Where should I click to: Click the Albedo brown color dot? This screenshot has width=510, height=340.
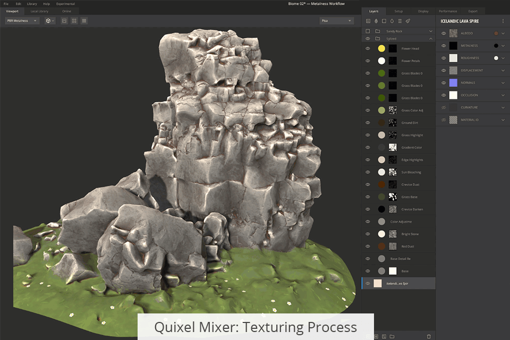tap(496, 33)
